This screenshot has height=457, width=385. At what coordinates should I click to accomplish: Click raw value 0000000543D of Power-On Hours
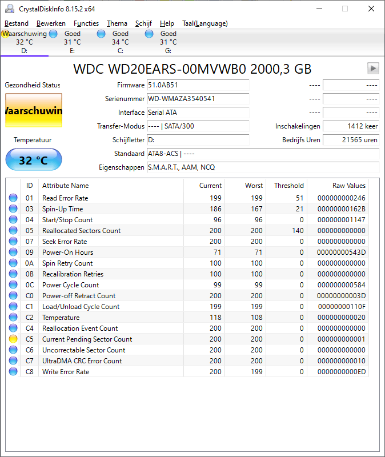tap(341, 252)
